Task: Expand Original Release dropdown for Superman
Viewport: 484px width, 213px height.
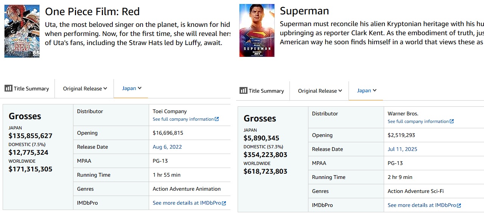Action: pos(320,91)
